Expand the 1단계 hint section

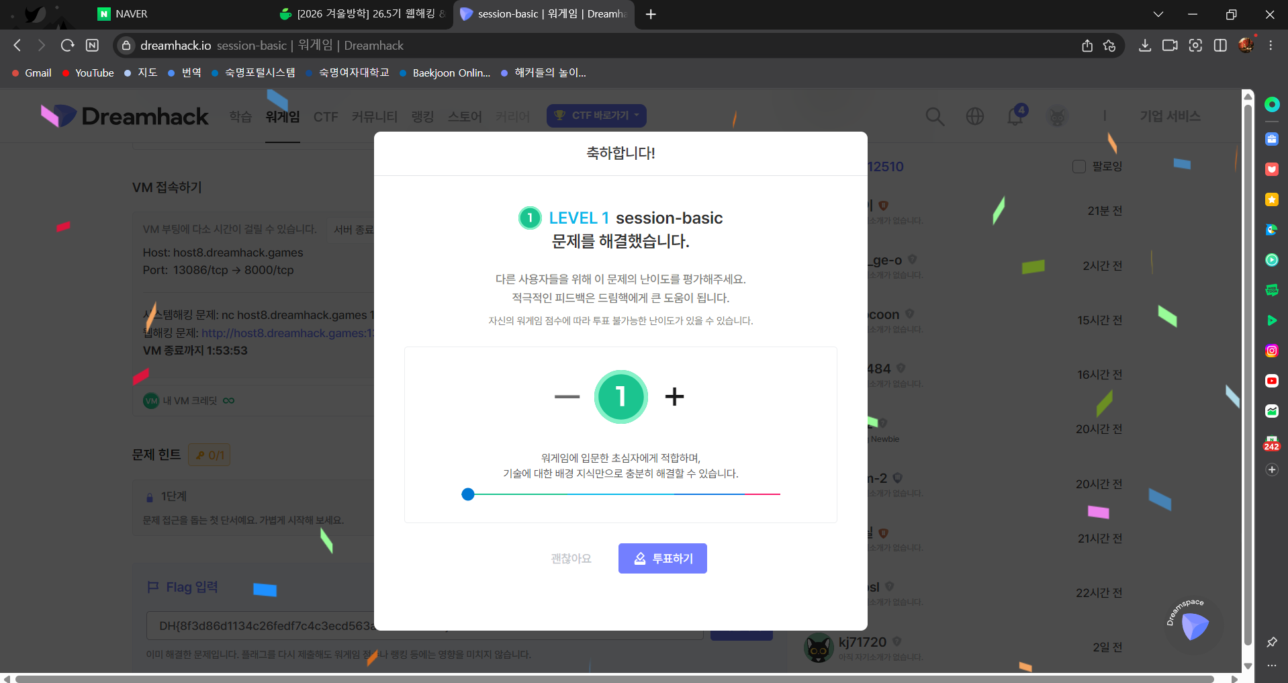(x=173, y=496)
